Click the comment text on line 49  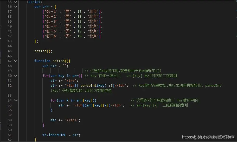123,71
